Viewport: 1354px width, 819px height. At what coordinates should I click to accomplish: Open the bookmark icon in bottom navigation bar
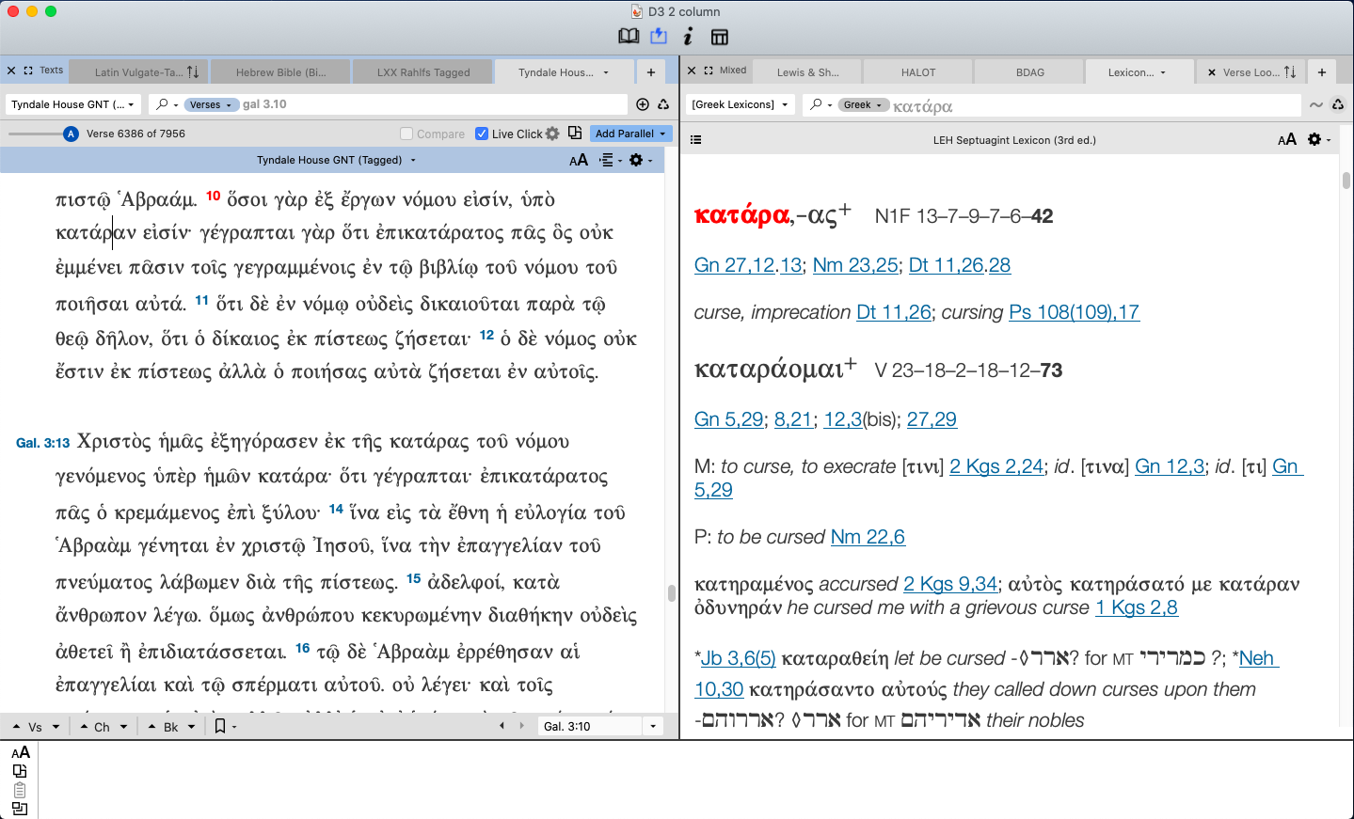tap(220, 726)
